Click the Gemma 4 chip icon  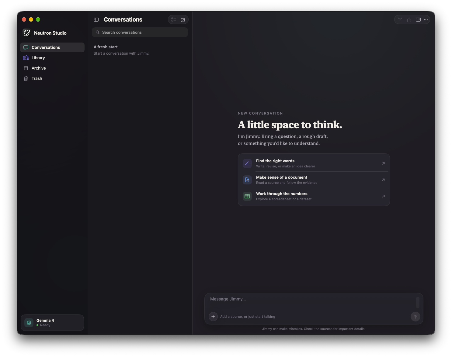pos(29,323)
